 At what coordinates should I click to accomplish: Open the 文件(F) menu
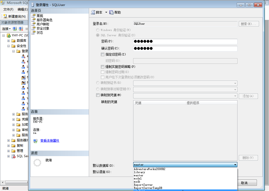click(x=8, y=9)
